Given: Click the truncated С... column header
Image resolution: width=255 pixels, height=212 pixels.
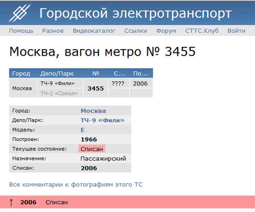Looking at the screenshot, I should pyautogui.click(x=119, y=74).
